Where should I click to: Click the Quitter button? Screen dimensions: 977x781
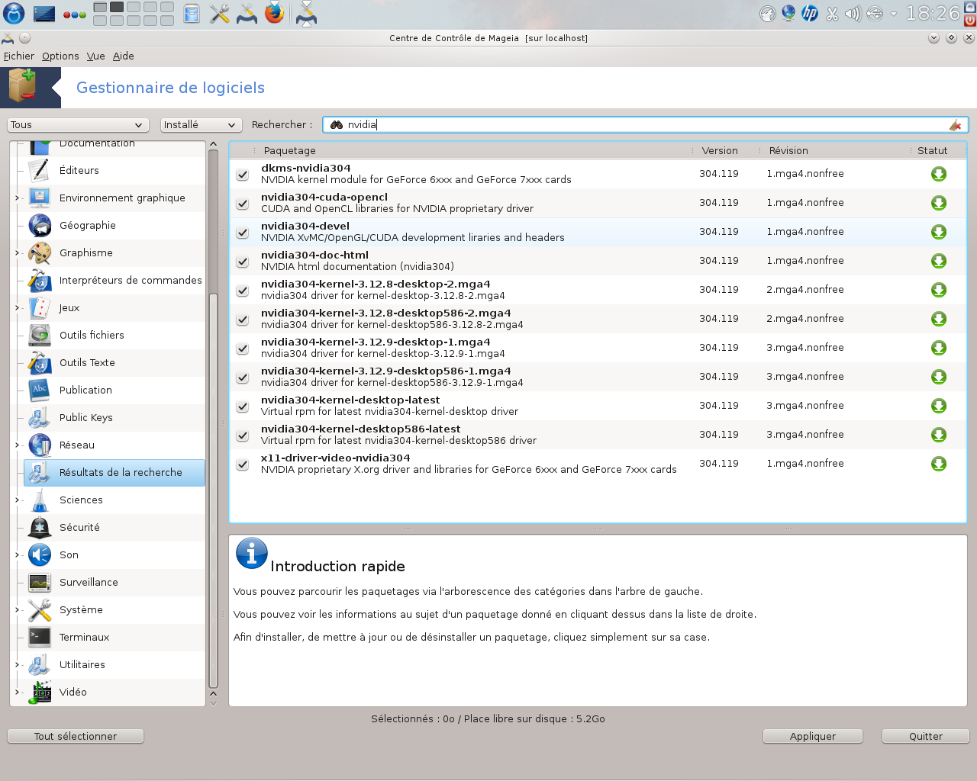[x=926, y=736]
